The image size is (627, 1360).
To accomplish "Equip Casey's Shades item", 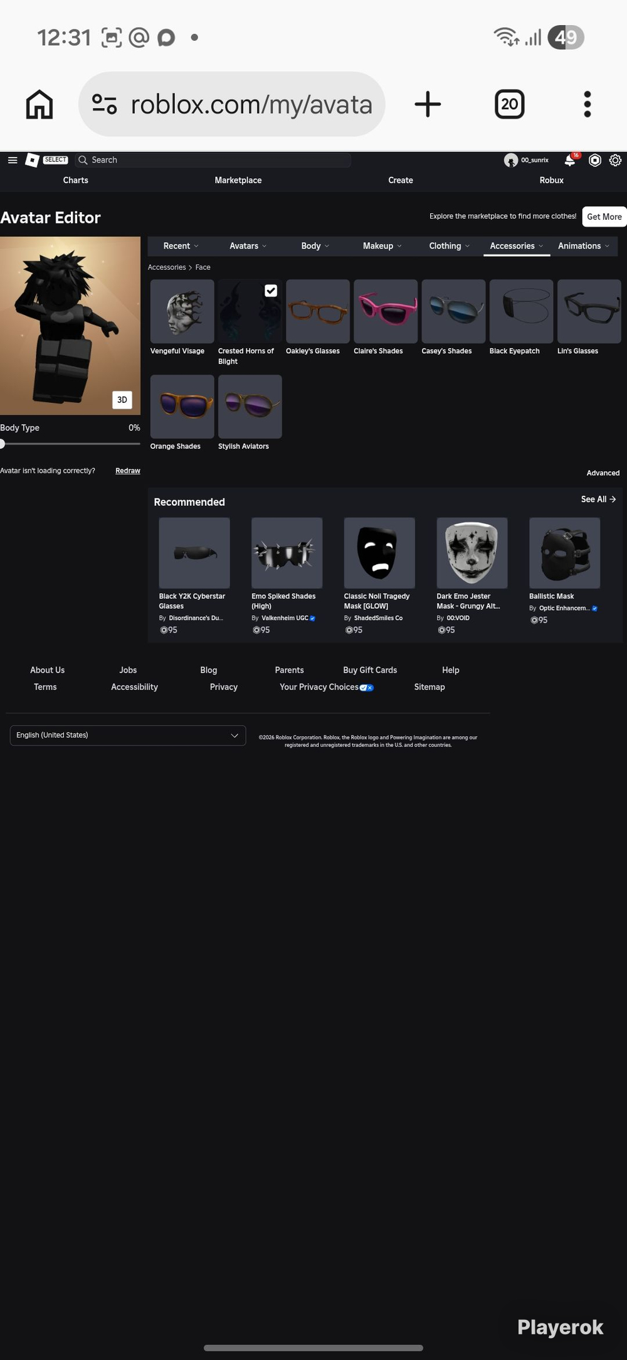I will click(x=453, y=311).
